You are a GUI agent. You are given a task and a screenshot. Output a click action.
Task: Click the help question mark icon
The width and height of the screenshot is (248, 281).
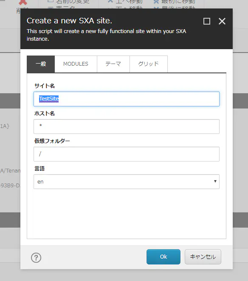[36, 258]
